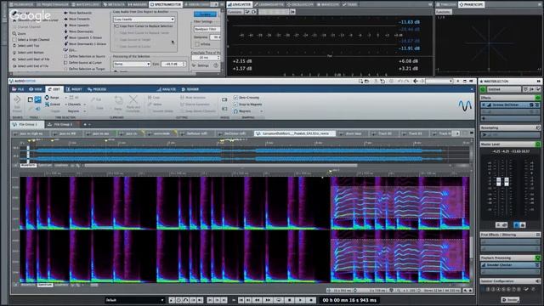The image size is (544, 306).
Task: Click Select until Top
Action: pyautogui.click(x=25, y=45)
